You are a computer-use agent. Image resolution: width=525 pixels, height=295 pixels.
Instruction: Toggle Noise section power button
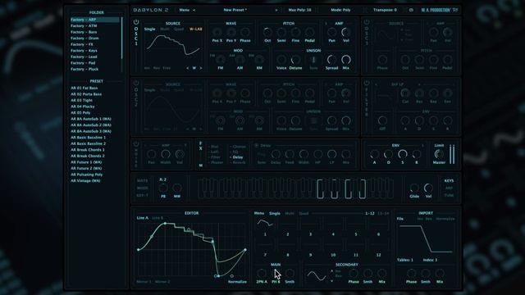136,144
